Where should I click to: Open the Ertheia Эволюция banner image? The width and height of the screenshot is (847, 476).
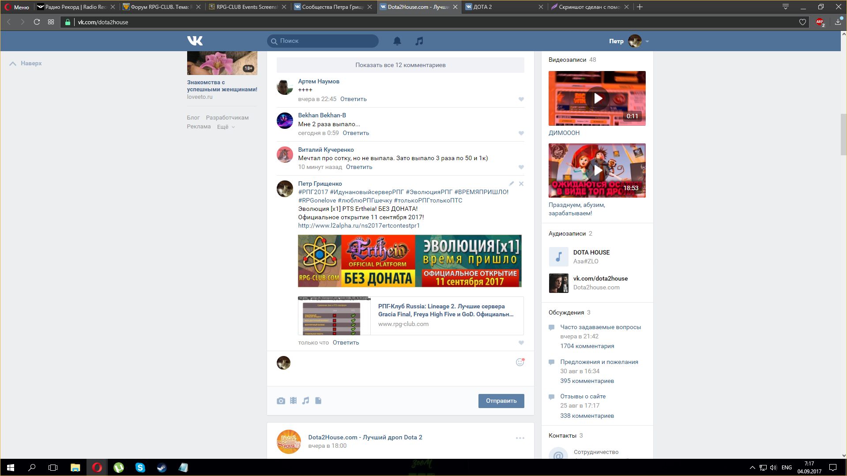tap(410, 261)
